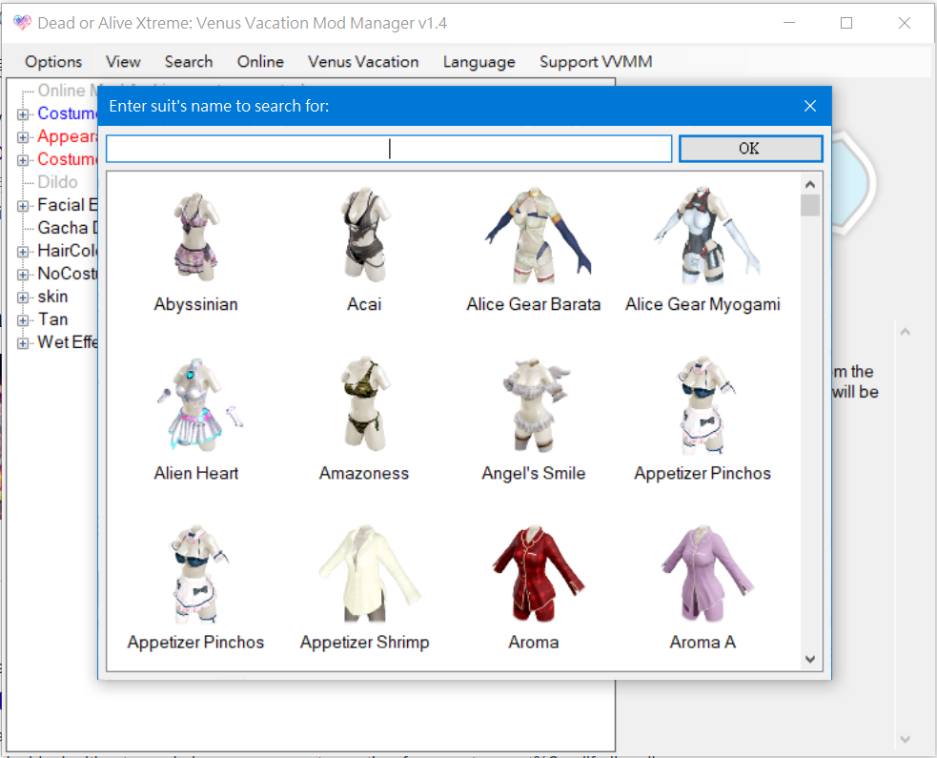Viewport: 937px width, 758px height.
Task: Click the Abyssinian name label
Action: coord(196,304)
